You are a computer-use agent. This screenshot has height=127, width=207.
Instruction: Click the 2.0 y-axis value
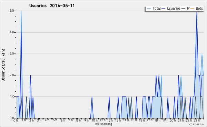click(12, 75)
